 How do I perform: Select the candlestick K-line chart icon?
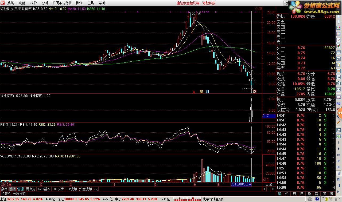pos(339,46)
